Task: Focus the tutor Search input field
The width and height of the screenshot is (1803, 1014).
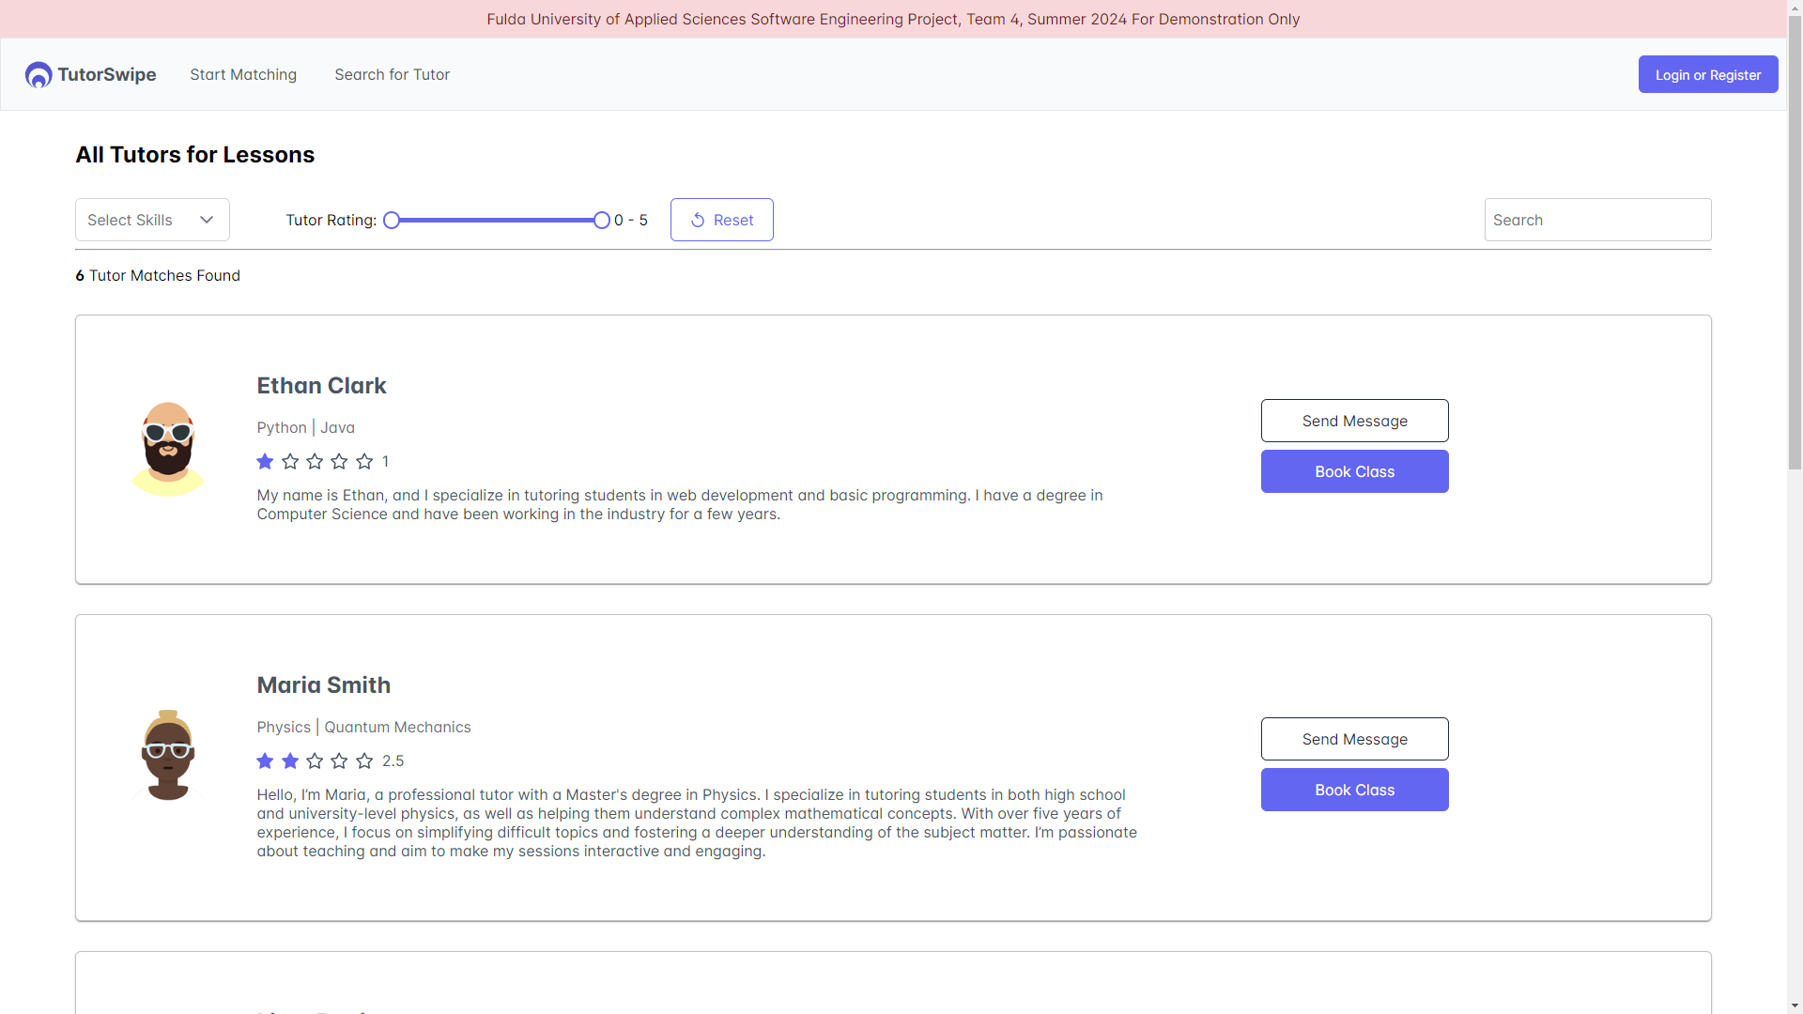Action: point(1596,221)
